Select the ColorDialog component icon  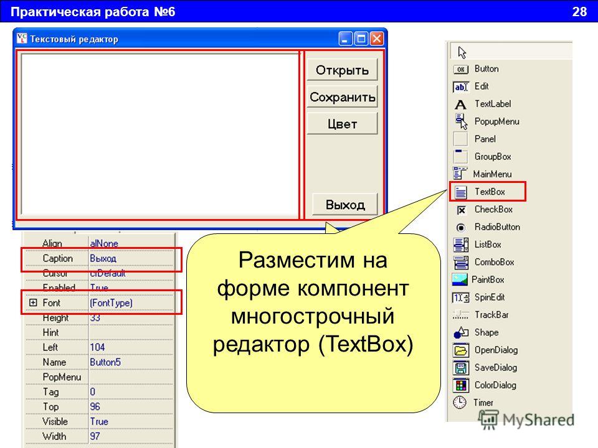tap(461, 385)
